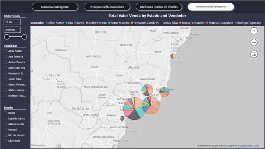Image resolution: width=265 pixels, height=149 pixels.
Task: Check the Maria Fernan... vendor filter
Action: pos(5,84)
